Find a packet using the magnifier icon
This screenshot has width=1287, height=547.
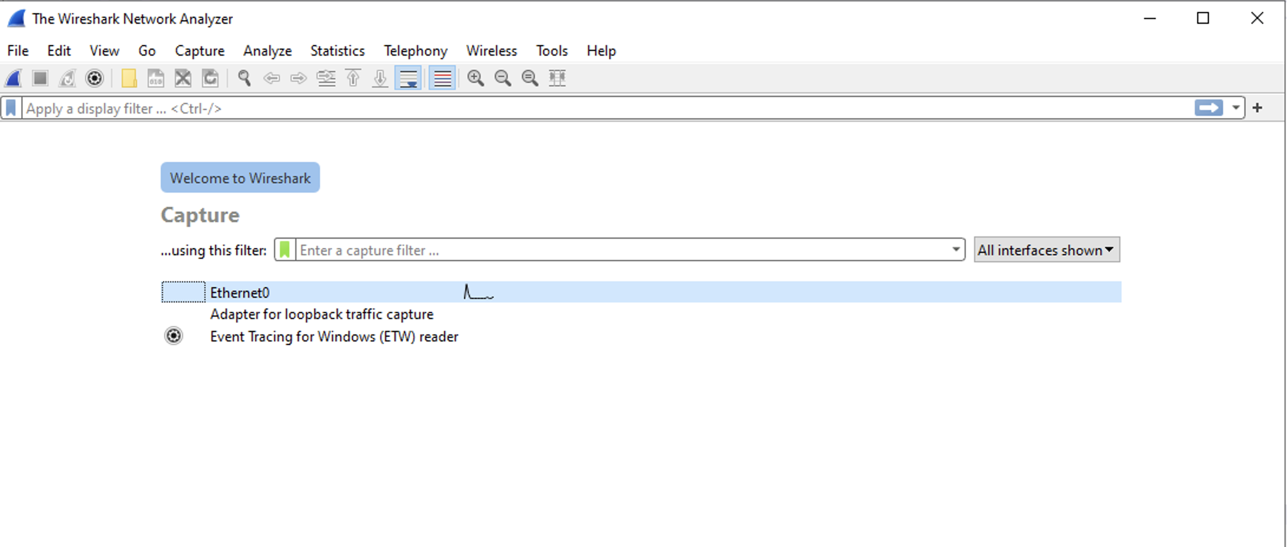point(244,78)
